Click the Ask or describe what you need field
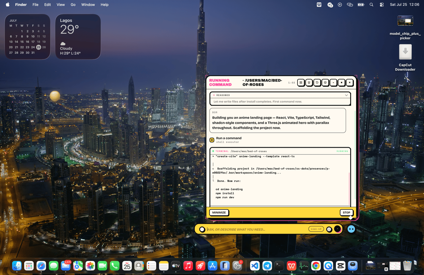424x275 pixels. pyautogui.click(x=257, y=229)
